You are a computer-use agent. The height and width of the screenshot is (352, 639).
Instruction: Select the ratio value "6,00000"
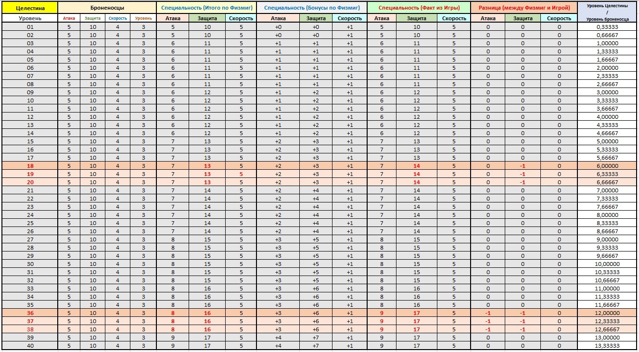[x=607, y=166]
